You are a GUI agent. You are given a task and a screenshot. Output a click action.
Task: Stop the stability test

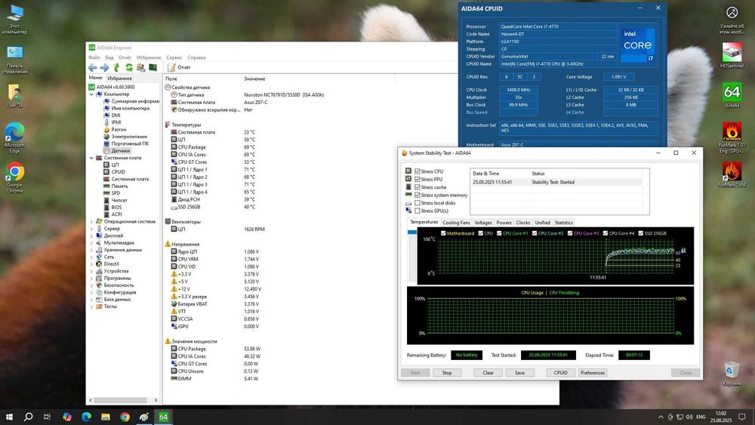tap(447, 373)
